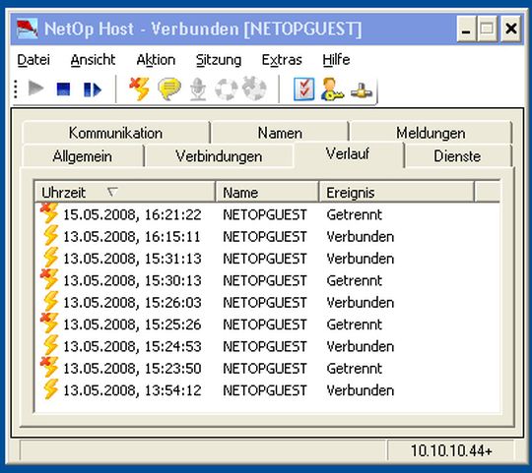532x473 pixels.
Task: Click the grayed lifebuoy help request icon
Action: tap(227, 89)
